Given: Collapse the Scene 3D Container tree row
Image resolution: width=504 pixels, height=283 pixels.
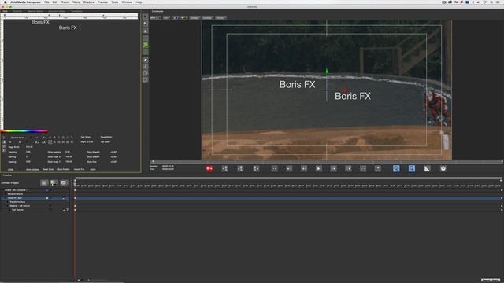Looking at the screenshot, I should (2, 190).
